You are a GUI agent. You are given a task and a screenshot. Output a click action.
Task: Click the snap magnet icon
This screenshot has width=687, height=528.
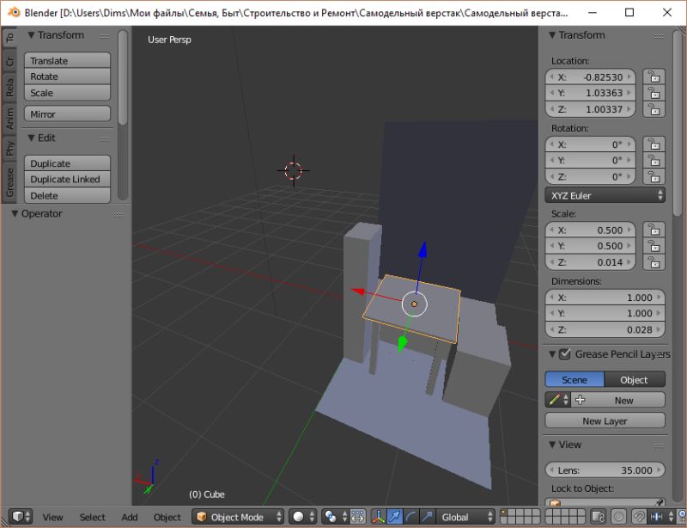click(x=637, y=517)
